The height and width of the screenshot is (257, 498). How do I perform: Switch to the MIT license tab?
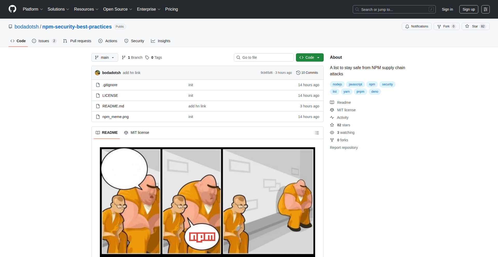(137, 133)
